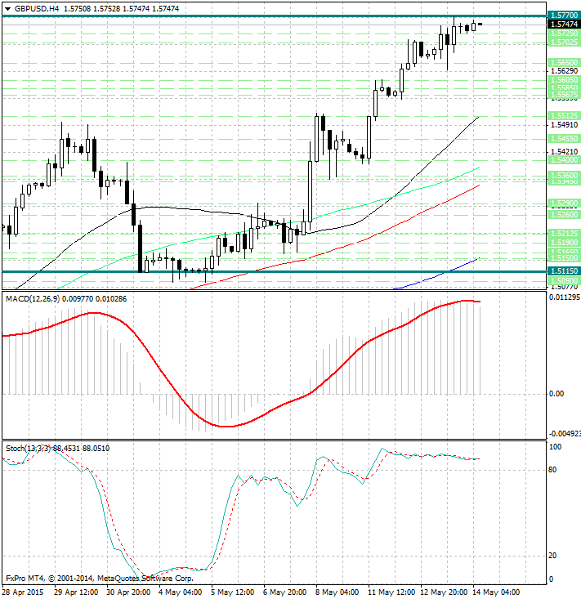
Task: Click the 14 May 04:00 time axis label
Action: click(x=496, y=592)
